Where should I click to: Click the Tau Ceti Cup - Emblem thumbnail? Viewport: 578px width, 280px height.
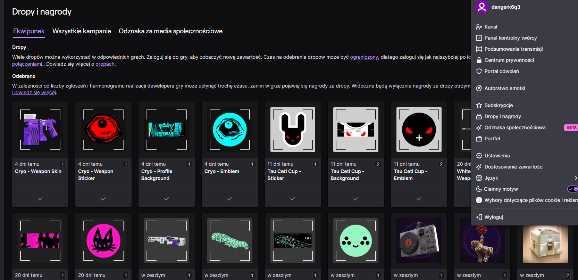(x=419, y=130)
